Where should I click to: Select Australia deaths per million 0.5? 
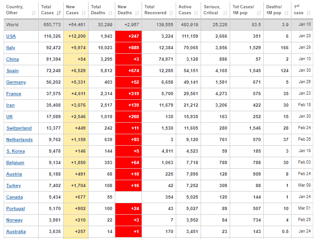tap(285, 232)
